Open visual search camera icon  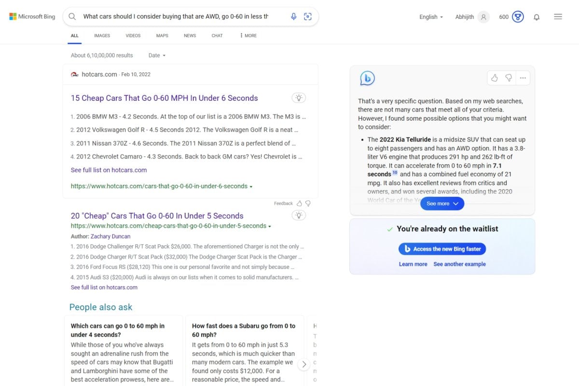[x=308, y=16]
